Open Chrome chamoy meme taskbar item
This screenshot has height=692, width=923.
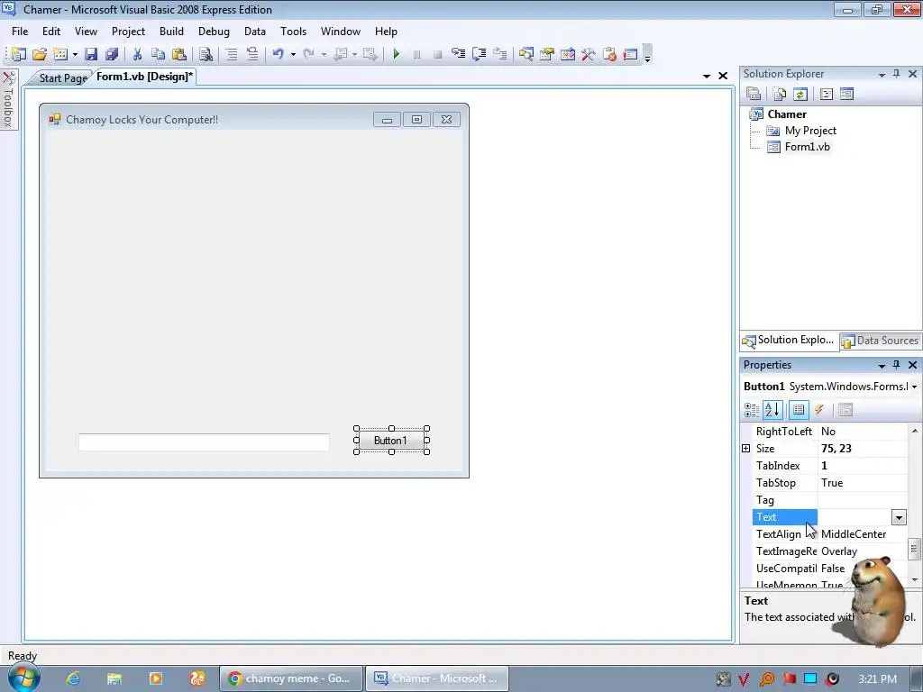[291, 678]
